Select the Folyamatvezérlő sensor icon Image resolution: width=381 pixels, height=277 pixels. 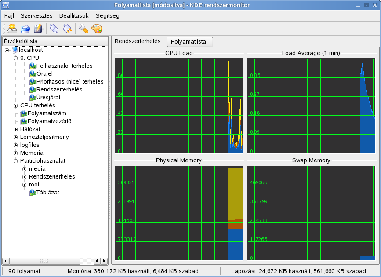(x=24, y=121)
